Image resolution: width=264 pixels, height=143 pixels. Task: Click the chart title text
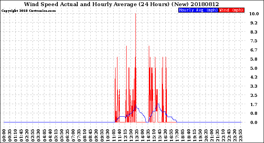point(121,4)
